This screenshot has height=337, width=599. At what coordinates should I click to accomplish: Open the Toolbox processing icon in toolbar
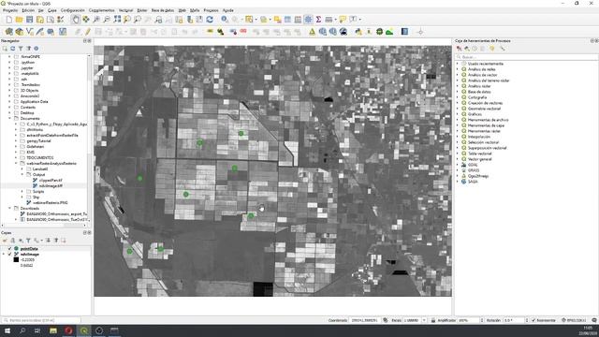click(308, 20)
